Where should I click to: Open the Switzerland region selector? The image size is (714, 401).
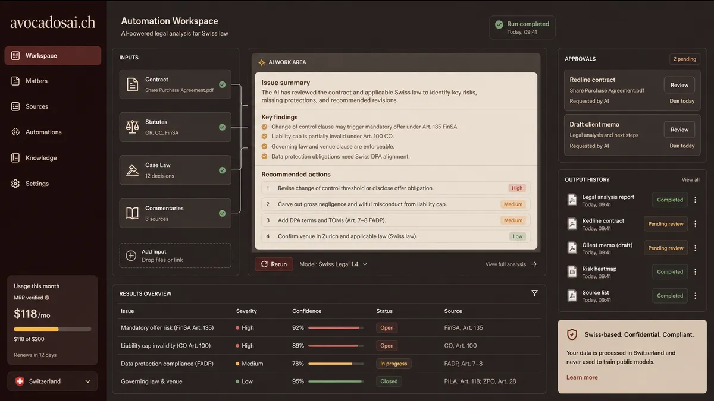(x=53, y=381)
